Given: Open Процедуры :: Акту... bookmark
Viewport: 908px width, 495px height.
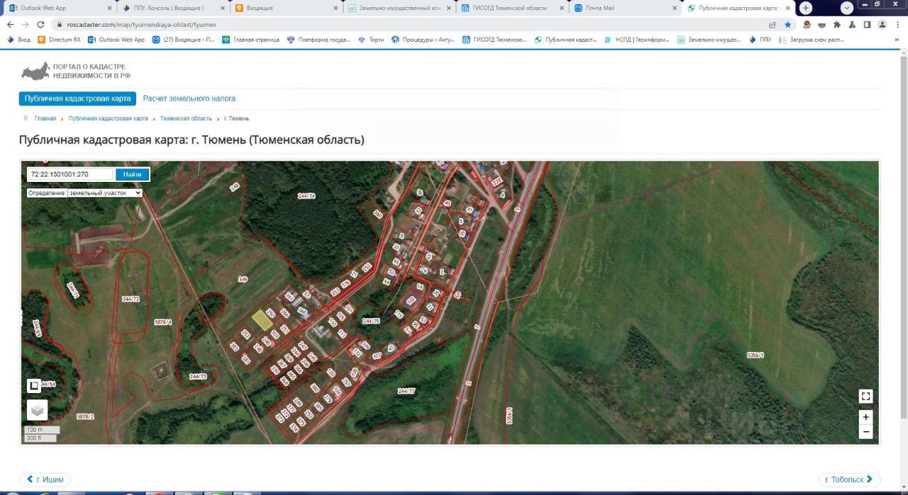Looking at the screenshot, I should [x=423, y=40].
